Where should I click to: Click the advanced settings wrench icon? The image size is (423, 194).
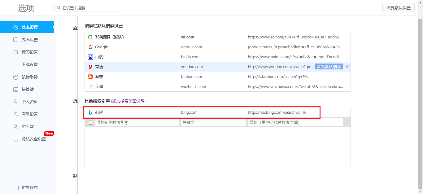tap(16, 114)
